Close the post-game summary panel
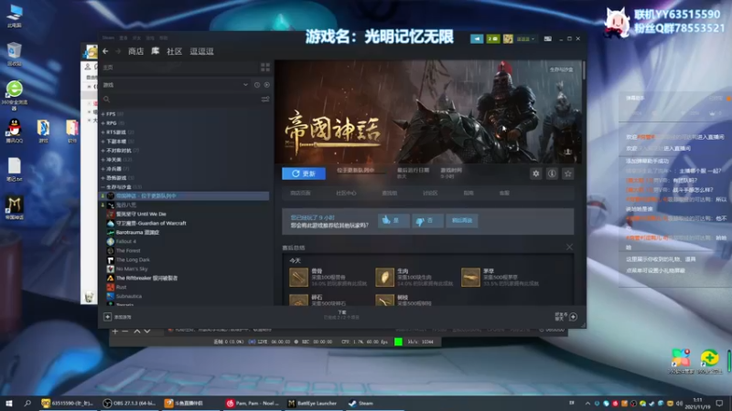Viewport: 732px width, 411px height. [569, 247]
